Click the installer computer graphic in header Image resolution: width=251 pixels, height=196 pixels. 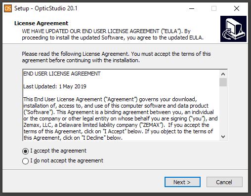[233, 29]
